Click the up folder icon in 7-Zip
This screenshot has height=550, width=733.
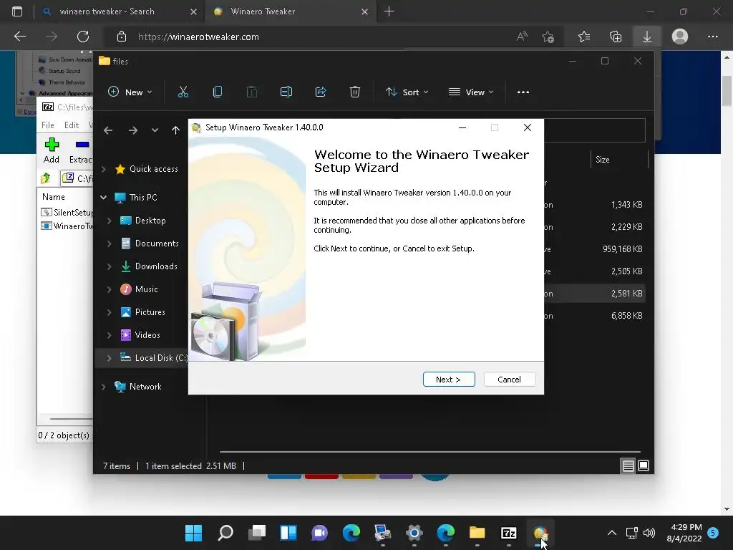point(46,178)
